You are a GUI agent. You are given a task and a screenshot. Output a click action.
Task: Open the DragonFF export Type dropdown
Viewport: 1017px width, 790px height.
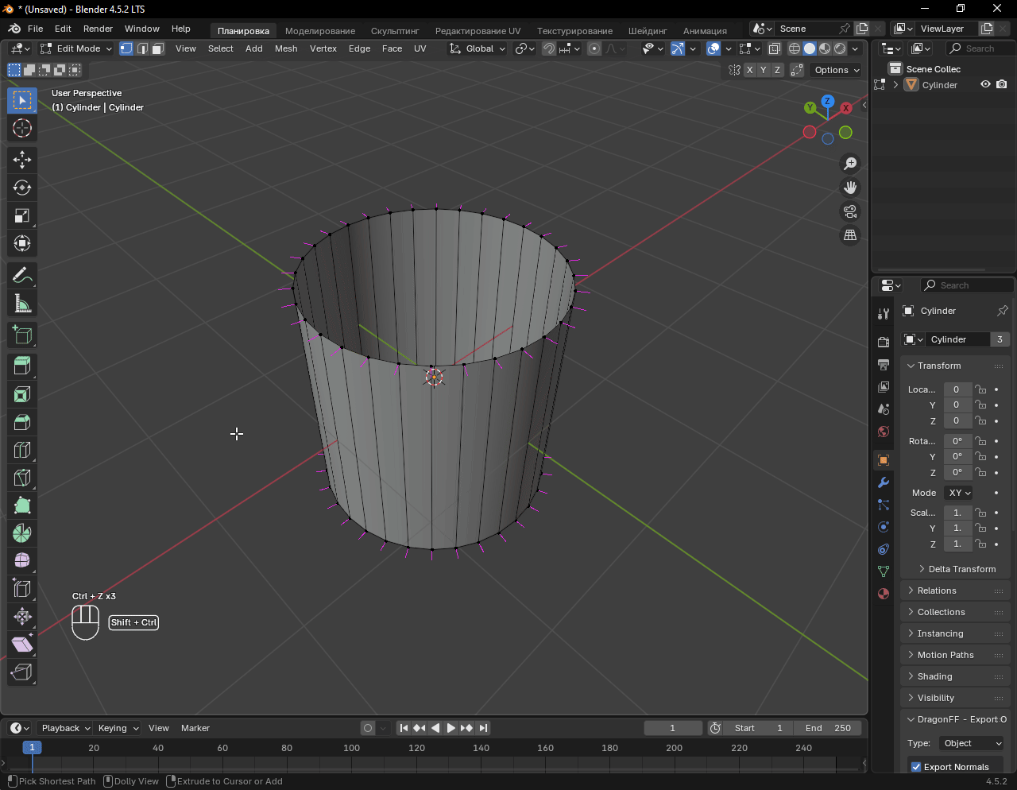coord(972,743)
